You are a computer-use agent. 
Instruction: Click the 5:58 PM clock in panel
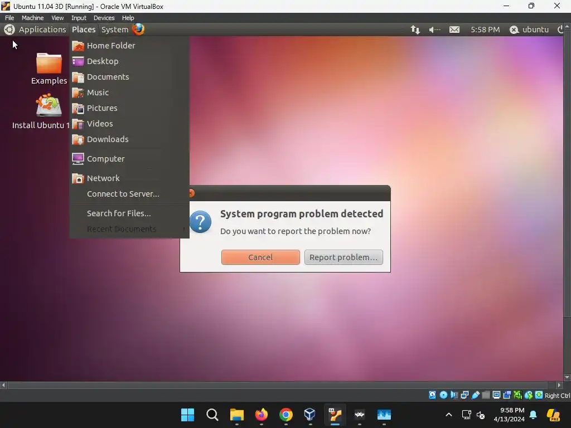pyautogui.click(x=485, y=30)
